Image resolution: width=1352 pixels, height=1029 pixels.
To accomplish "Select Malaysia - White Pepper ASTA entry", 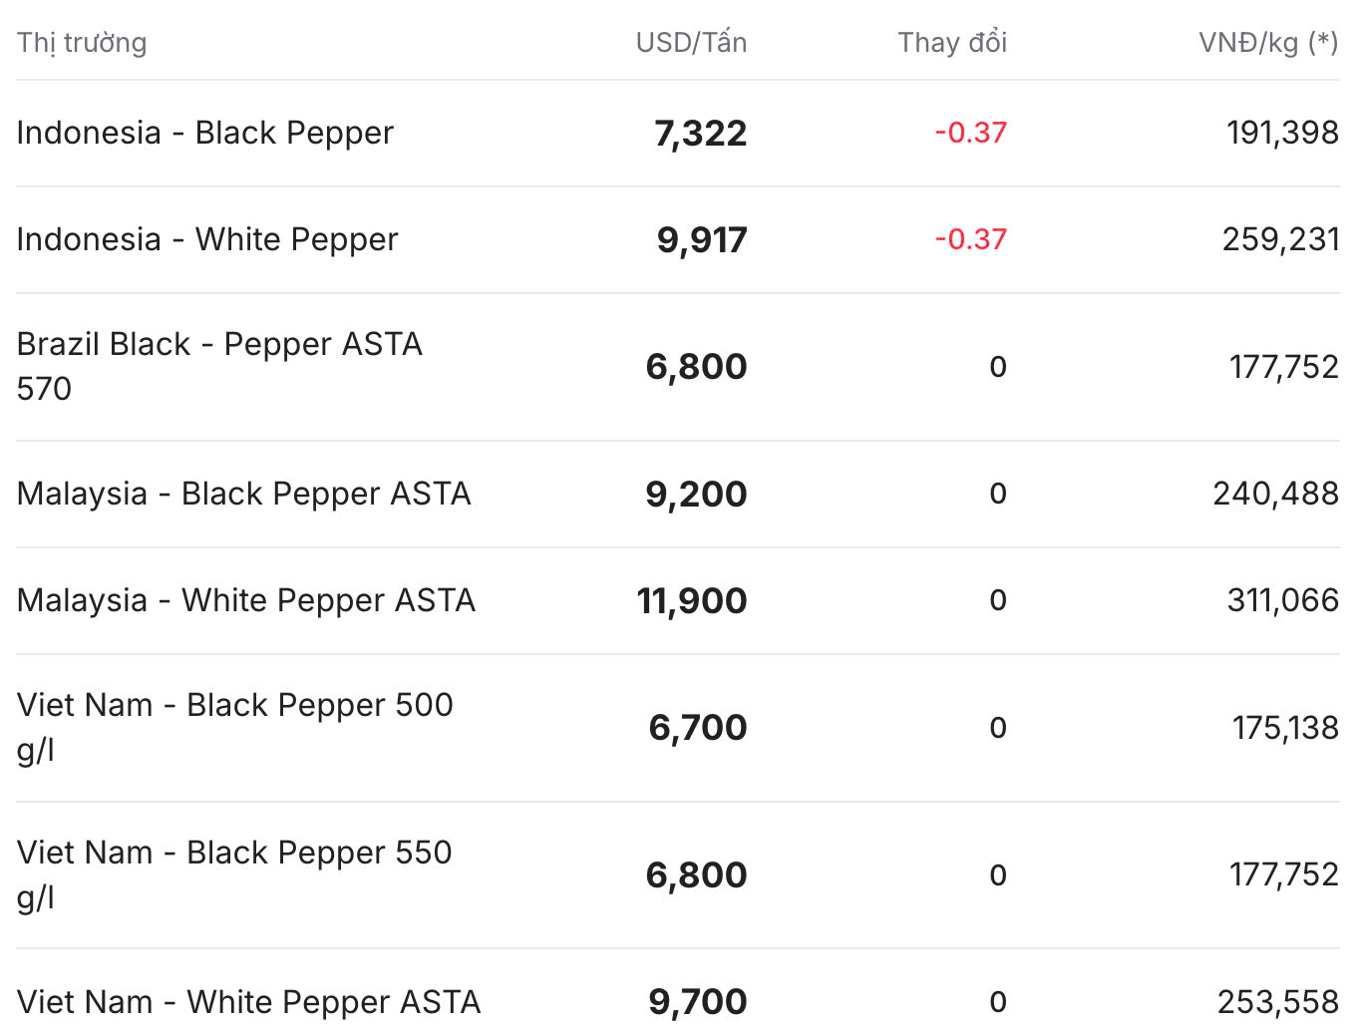I will pos(246,600).
